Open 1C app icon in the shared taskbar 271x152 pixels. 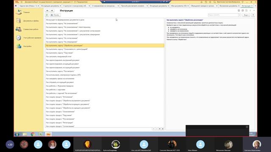pyautogui.click(x=48, y=134)
